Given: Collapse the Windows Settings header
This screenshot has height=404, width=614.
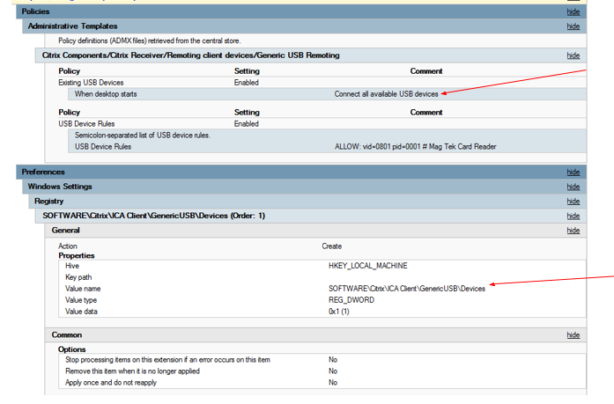Looking at the screenshot, I should pyautogui.click(x=304, y=187).
